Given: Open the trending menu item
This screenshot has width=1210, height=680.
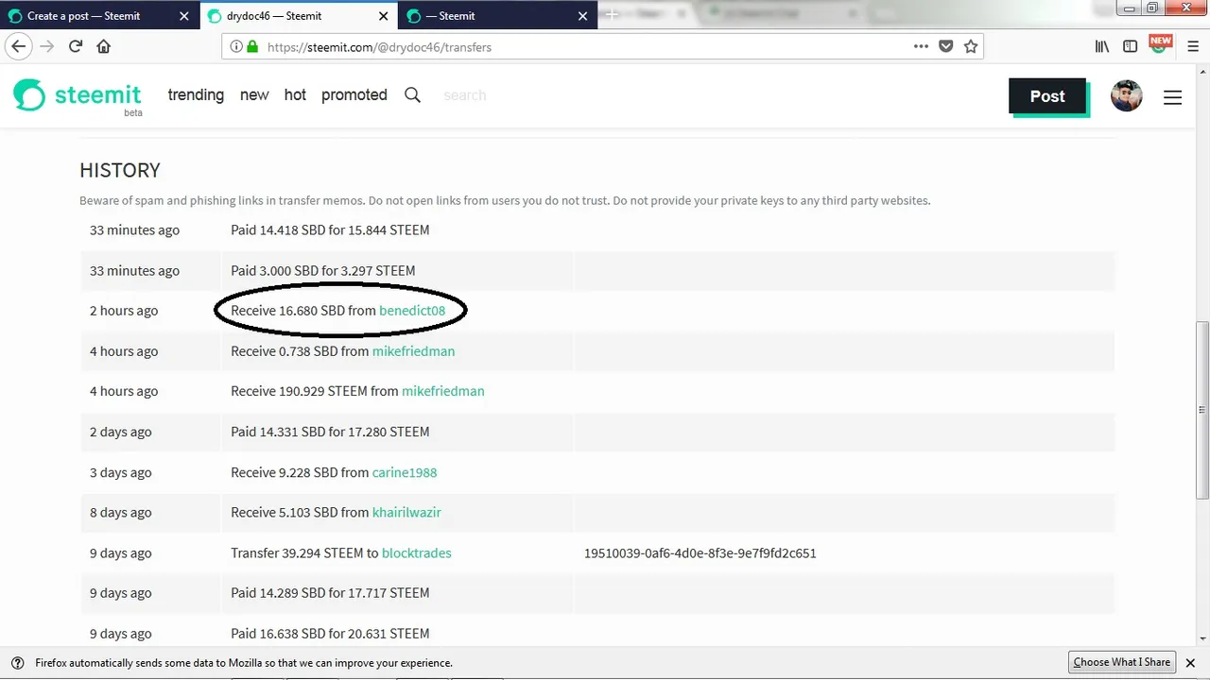Looking at the screenshot, I should point(196,94).
